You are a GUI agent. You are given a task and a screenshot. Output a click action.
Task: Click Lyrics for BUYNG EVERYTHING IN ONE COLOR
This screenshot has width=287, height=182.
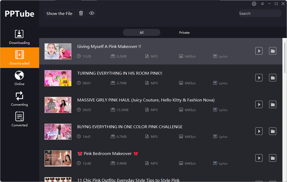point(220,136)
